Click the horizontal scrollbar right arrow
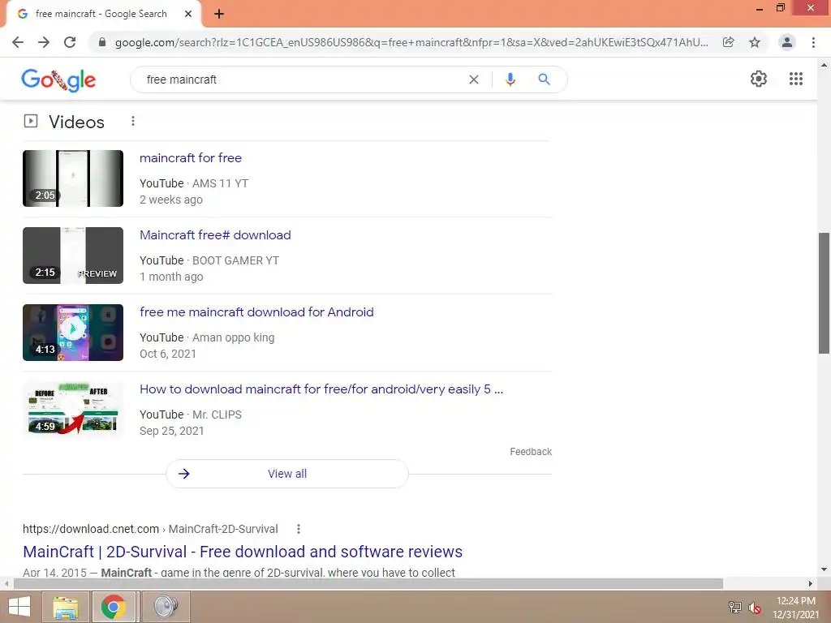This screenshot has width=831, height=623. (811, 584)
